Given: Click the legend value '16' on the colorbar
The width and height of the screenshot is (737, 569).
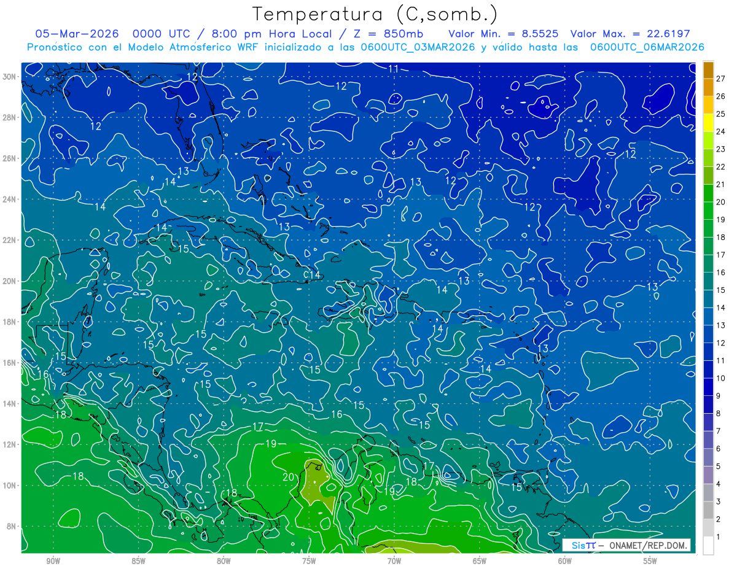Looking at the screenshot, I should [721, 273].
